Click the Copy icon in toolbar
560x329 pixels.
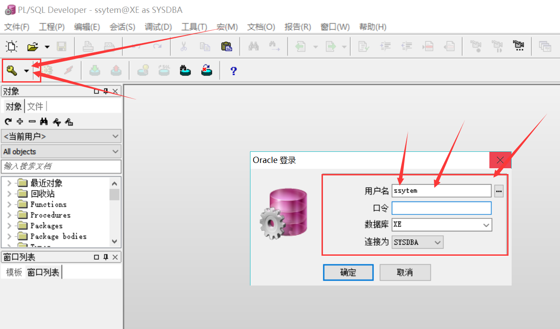pyautogui.click(x=205, y=46)
